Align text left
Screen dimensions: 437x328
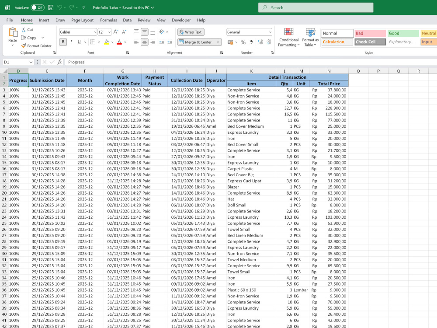pos(136,42)
